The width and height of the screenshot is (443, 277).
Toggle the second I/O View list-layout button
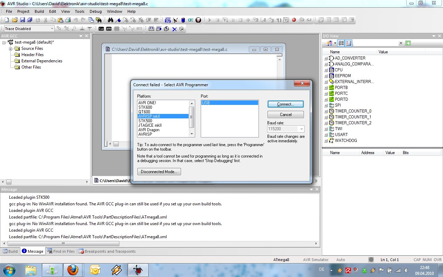coord(349,43)
